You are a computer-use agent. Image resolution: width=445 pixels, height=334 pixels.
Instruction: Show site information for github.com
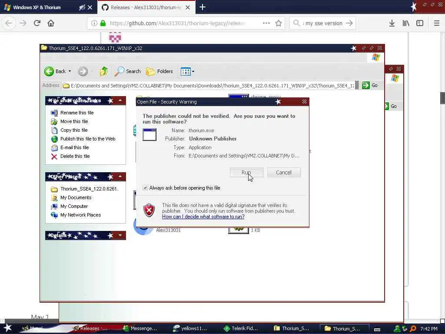pos(94,23)
